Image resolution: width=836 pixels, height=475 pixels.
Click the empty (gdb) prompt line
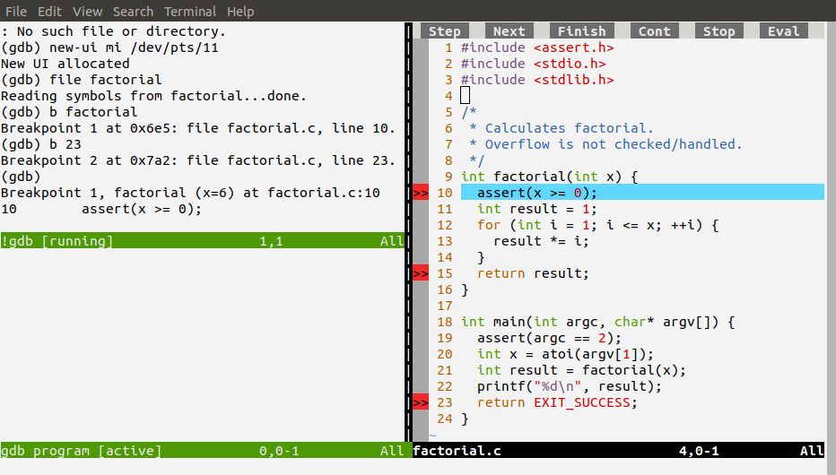click(x=21, y=177)
